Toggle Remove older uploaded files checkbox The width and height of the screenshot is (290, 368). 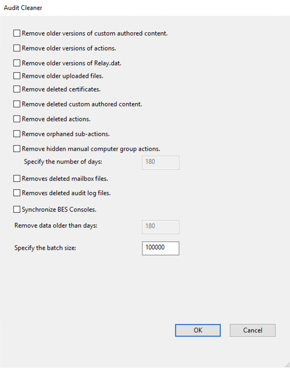click(x=17, y=76)
